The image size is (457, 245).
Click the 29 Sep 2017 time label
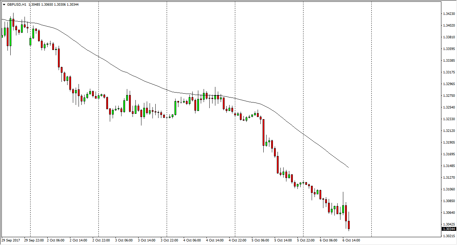pos(11,240)
